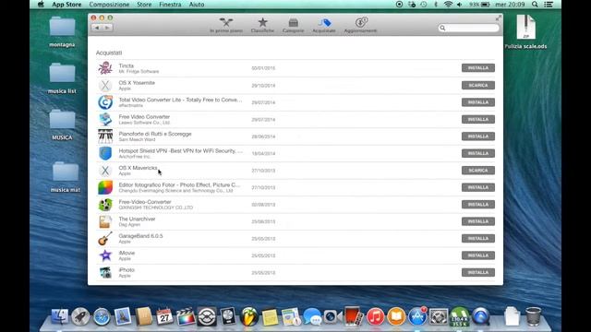The width and height of the screenshot is (591, 332).
Task: Select the Pulizia scale.ods desktop file
Action: point(525,31)
